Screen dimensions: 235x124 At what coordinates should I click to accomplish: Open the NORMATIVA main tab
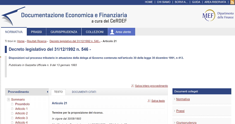pyautogui.click(x=14, y=32)
